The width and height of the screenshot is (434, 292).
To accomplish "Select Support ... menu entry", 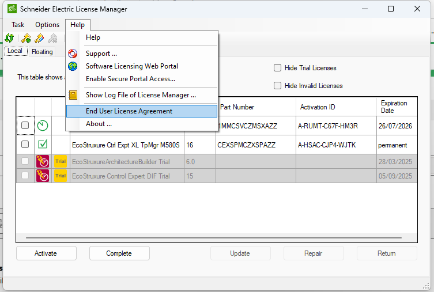I will [x=142, y=54].
